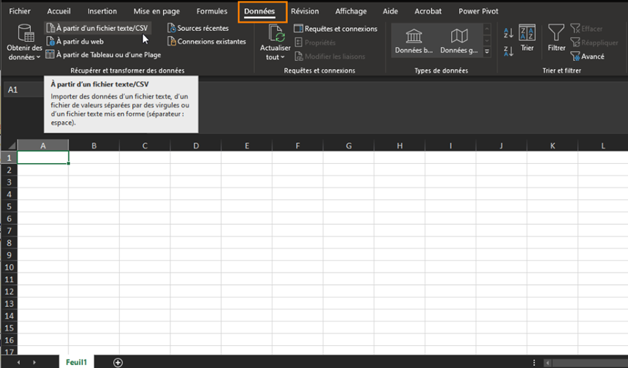Switch to the Accueil tab
This screenshot has height=368, width=628.
(x=59, y=11)
